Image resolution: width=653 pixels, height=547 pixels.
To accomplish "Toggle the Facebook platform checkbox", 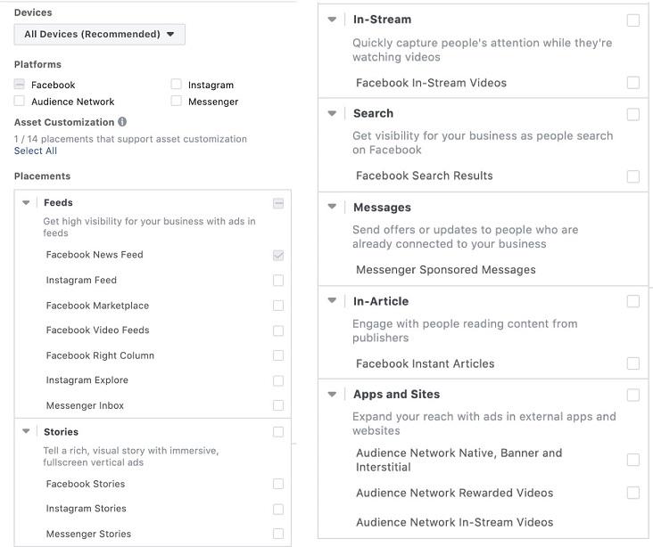I will [20, 85].
